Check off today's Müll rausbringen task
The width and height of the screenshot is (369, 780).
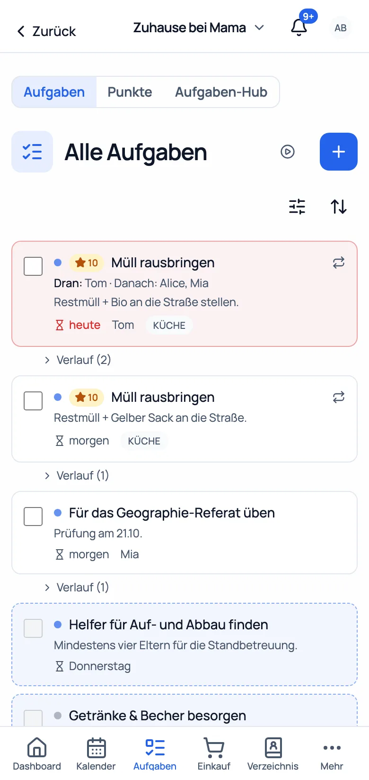click(x=33, y=266)
